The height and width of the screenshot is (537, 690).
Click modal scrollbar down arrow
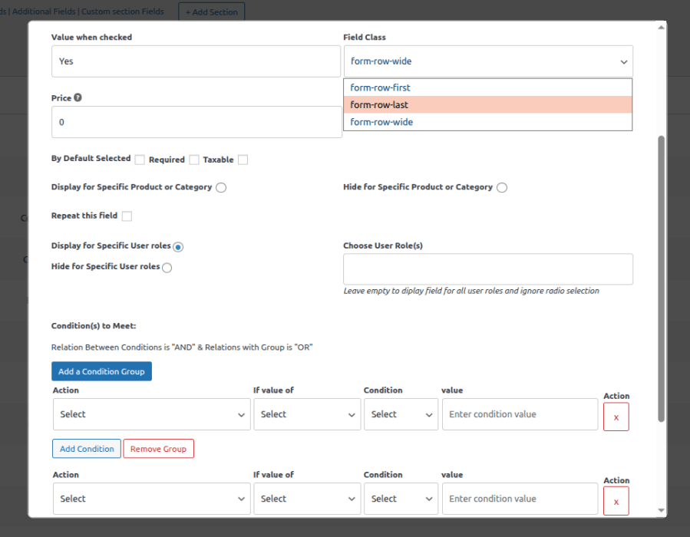pyautogui.click(x=661, y=510)
